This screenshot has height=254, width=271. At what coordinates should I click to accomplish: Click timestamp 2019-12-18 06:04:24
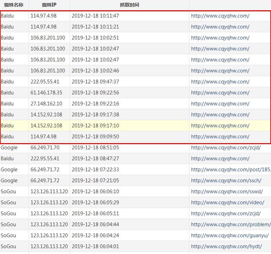click(95, 235)
